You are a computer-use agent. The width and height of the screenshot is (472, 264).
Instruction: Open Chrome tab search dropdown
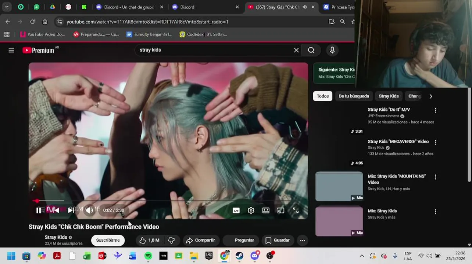click(7, 7)
